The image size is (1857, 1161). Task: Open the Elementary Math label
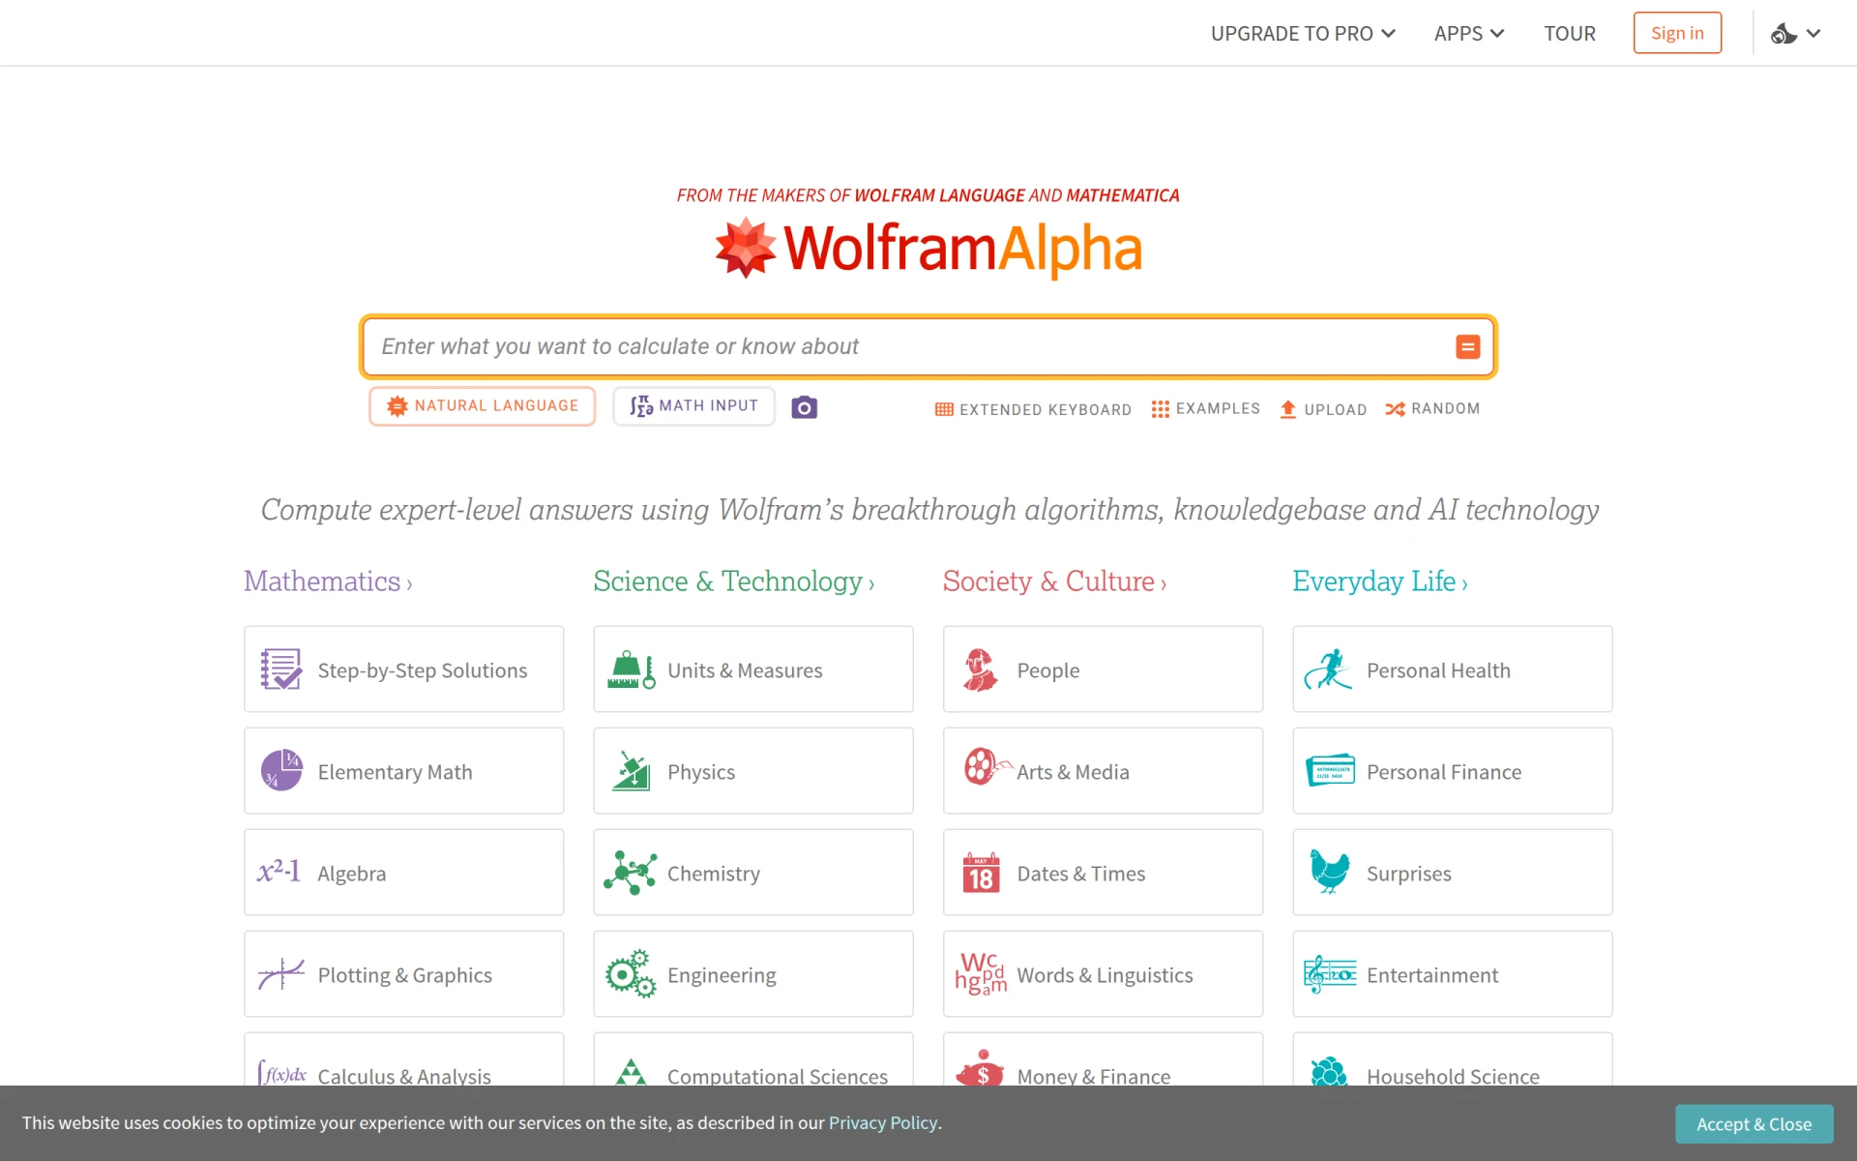(x=395, y=772)
